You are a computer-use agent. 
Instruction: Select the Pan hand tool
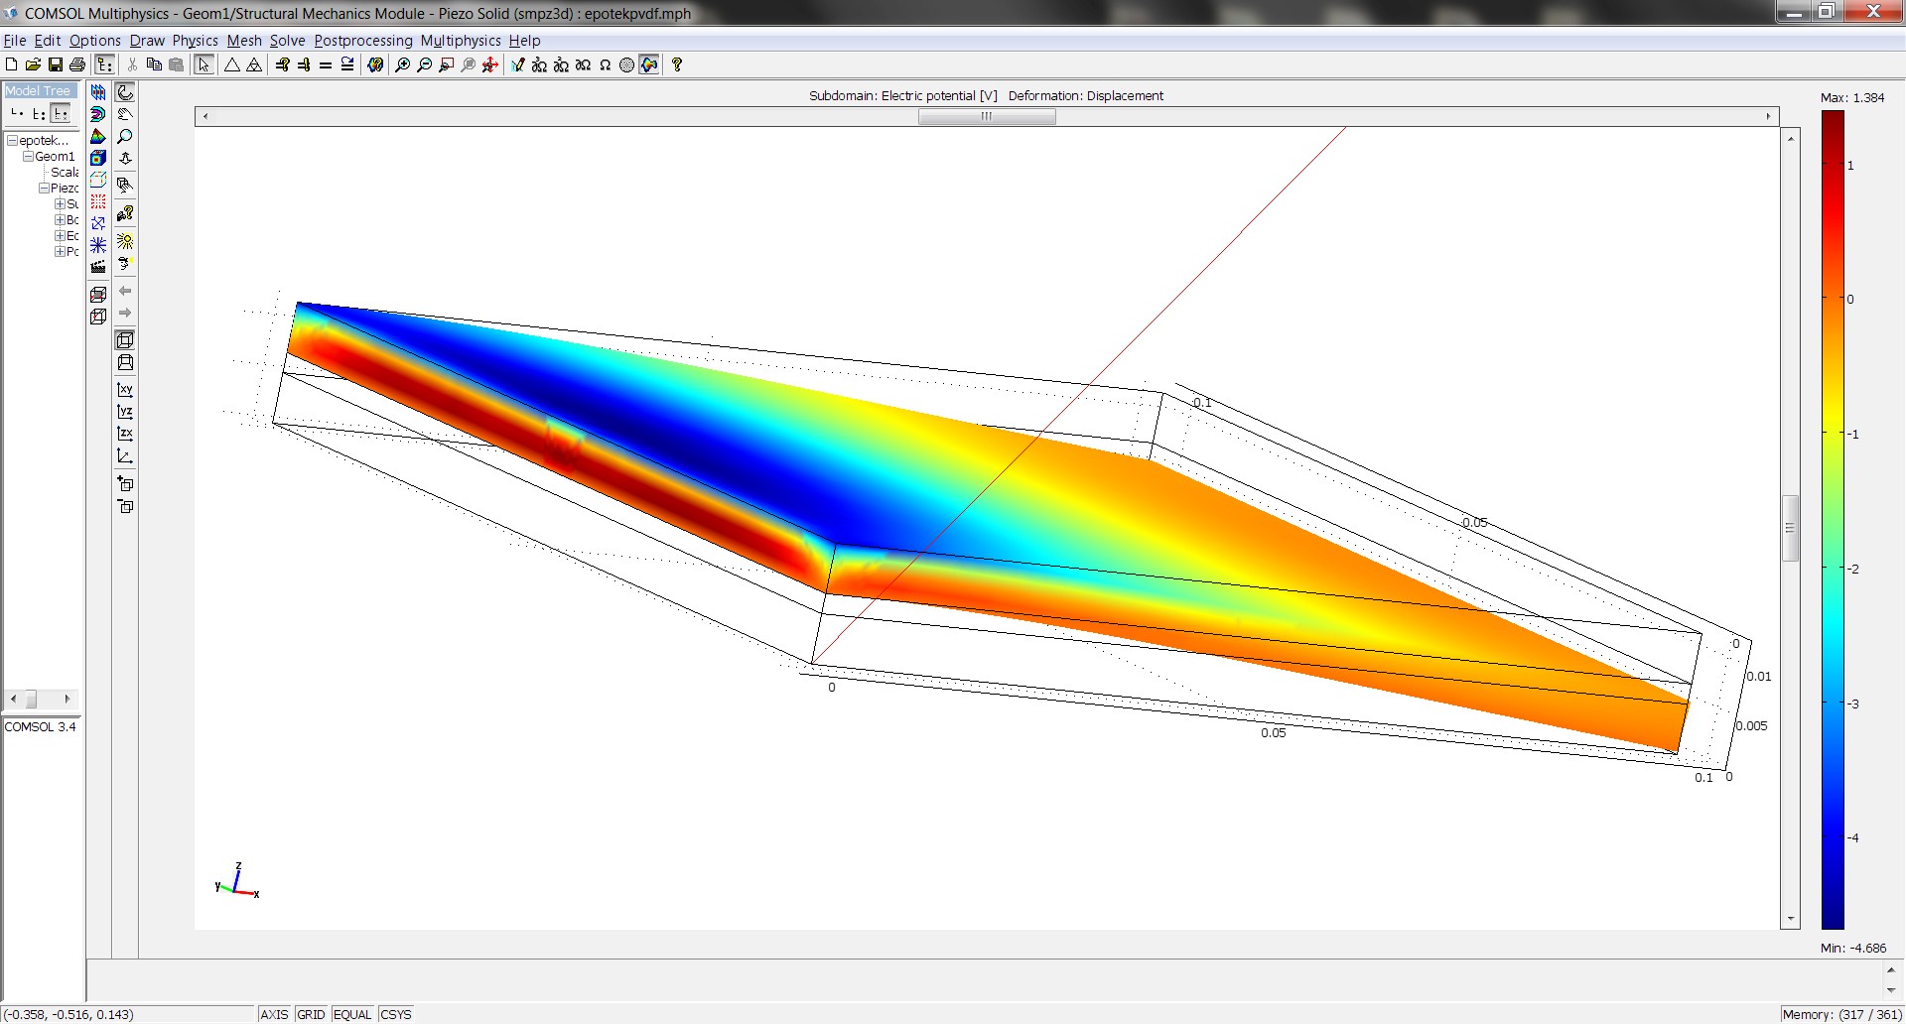125,114
